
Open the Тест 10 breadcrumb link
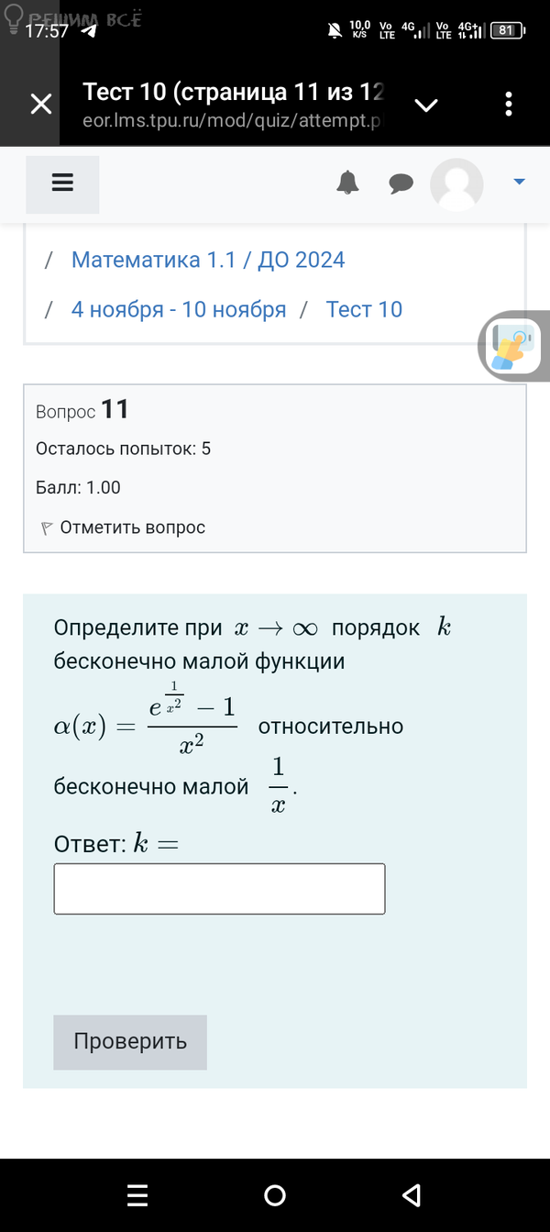(x=364, y=309)
